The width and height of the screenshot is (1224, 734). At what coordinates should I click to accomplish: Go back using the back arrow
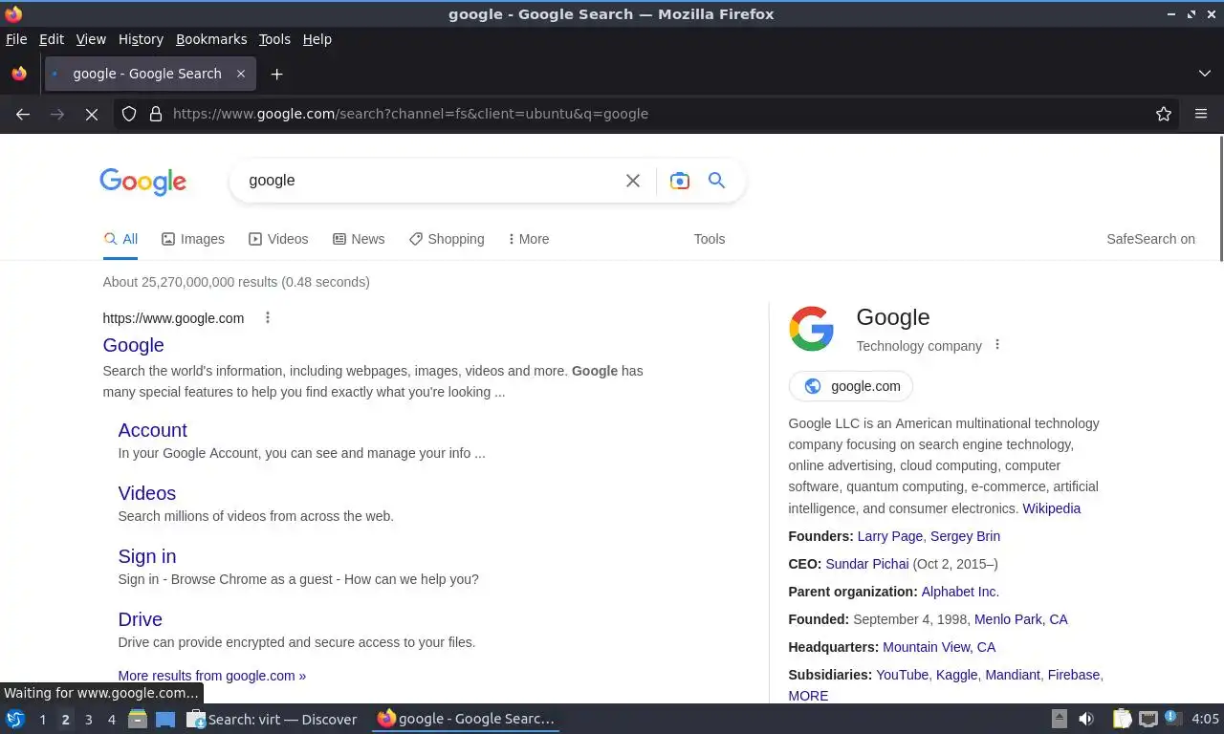click(23, 114)
